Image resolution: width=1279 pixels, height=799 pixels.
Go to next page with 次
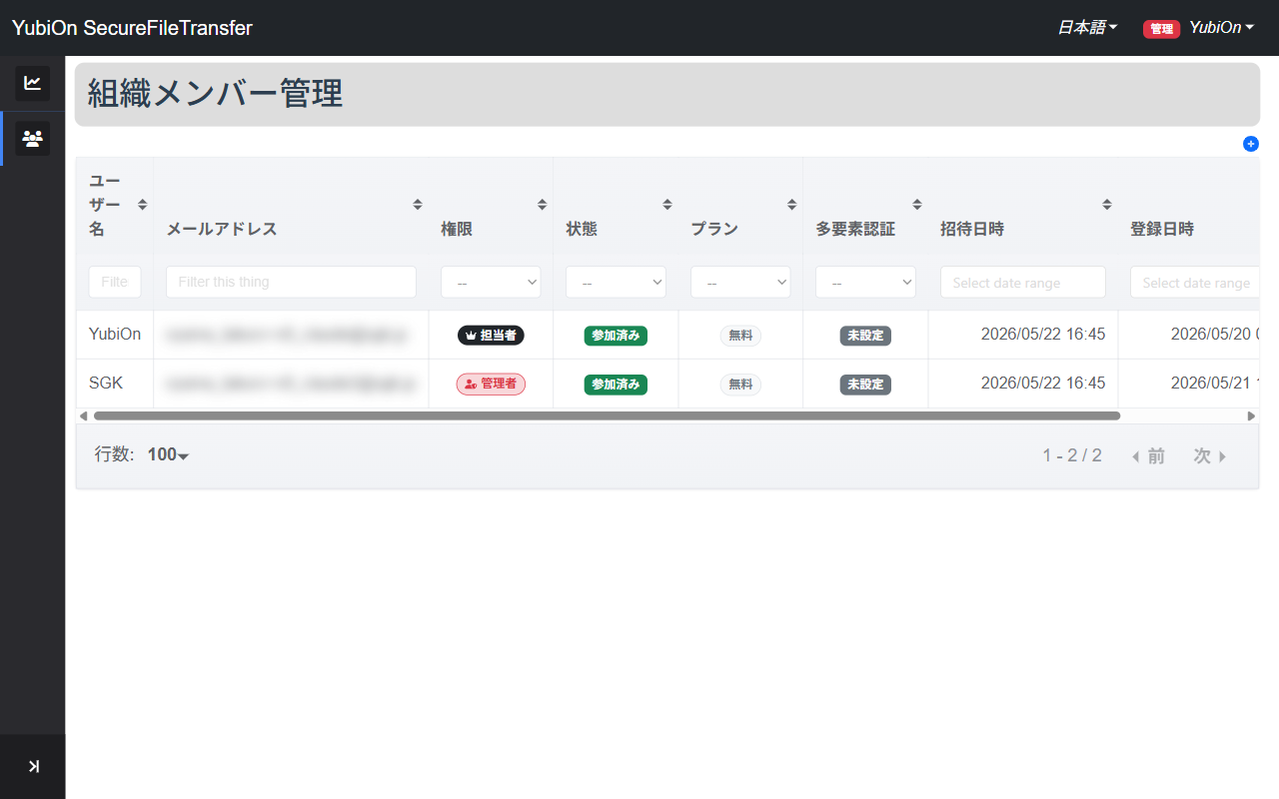pyautogui.click(x=1210, y=456)
